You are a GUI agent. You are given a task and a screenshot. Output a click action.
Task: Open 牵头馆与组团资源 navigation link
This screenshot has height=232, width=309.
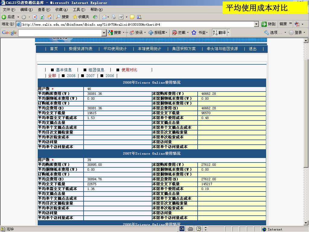pyautogui.click(x=222, y=49)
